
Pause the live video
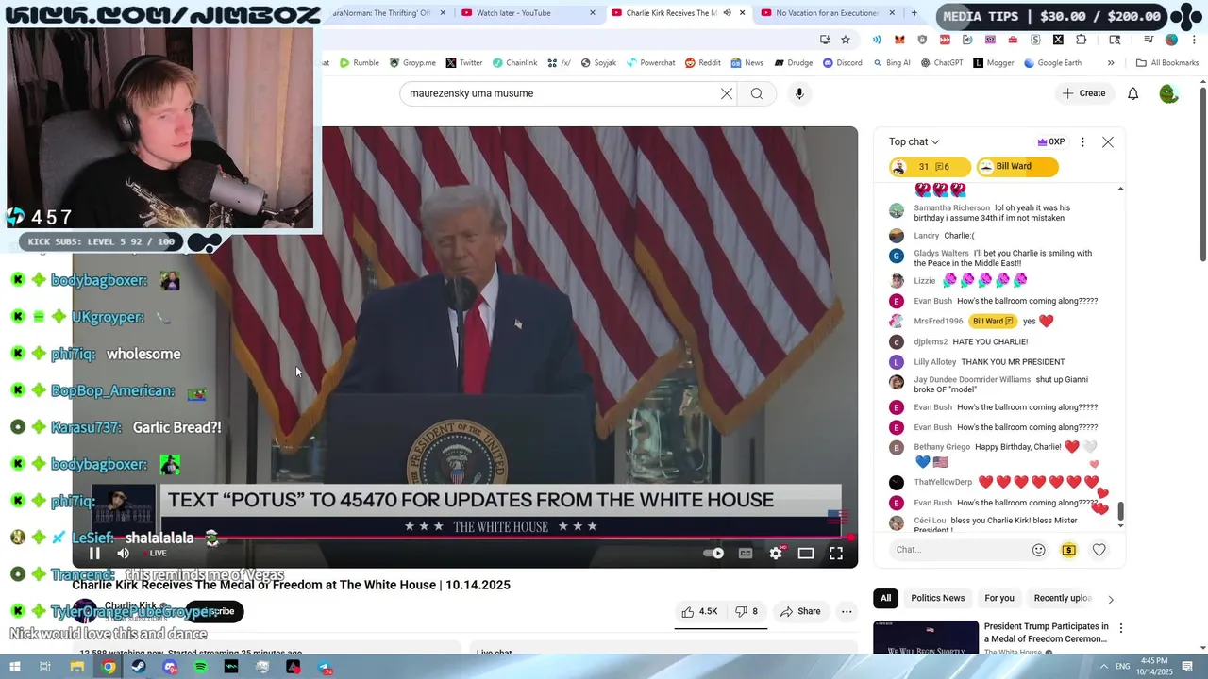point(94,554)
